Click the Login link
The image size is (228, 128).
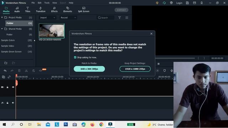[179, 3]
